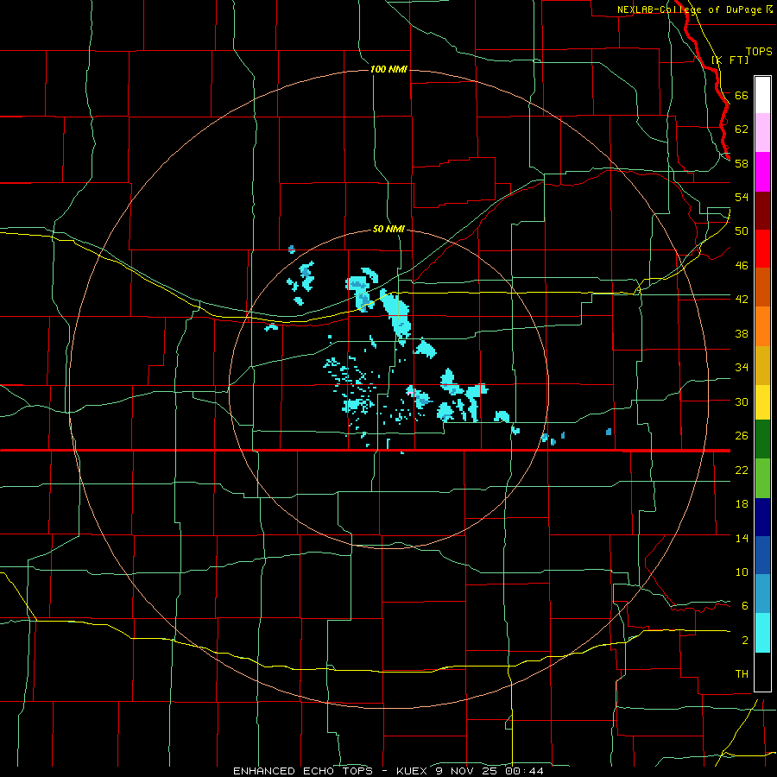Click the 100 NMI range ring label
This screenshot has height=777, width=777.
click(x=388, y=69)
